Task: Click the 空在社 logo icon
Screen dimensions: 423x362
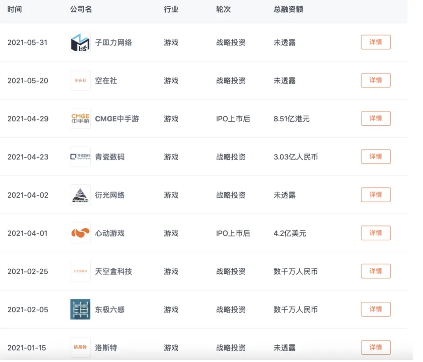Action: tap(80, 81)
